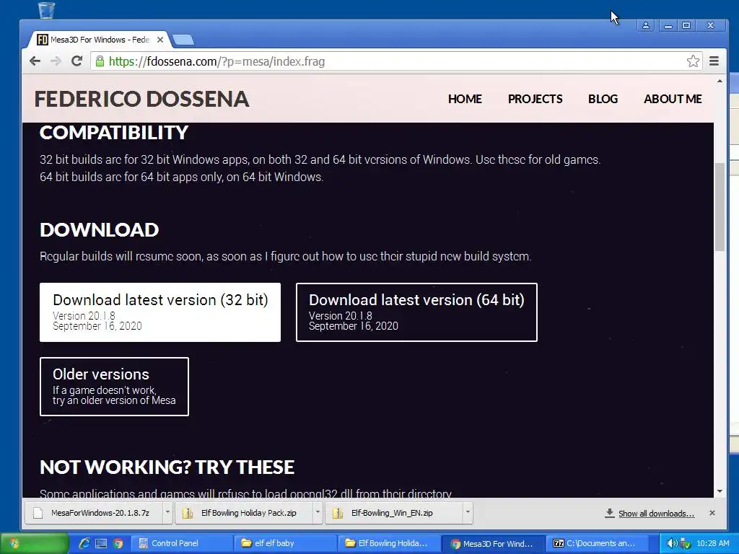The image size is (739, 554).
Task: Switch to 7-Zip C:\Documents taskbar window
Action: 596,544
